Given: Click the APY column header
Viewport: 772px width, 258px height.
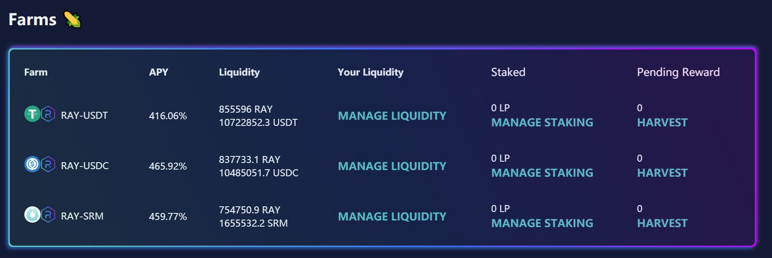Looking at the screenshot, I should [159, 72].
